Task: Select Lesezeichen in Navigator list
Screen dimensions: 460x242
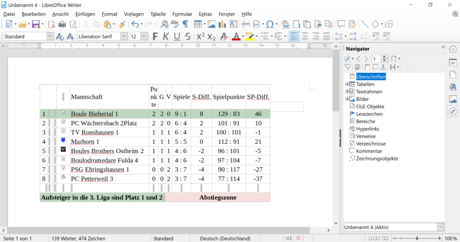Action: pos(369,114)
